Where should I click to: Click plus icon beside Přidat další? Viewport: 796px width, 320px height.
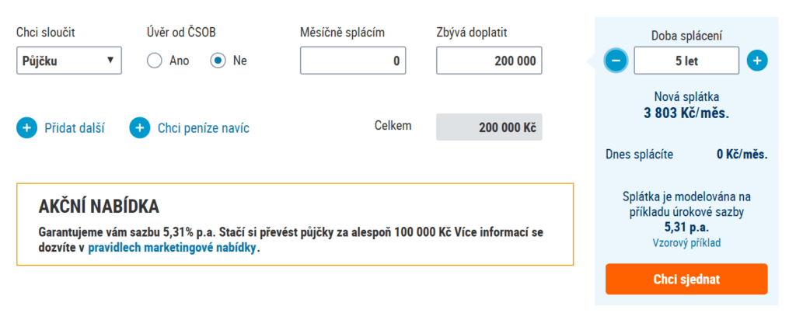(x=27, y=128)
